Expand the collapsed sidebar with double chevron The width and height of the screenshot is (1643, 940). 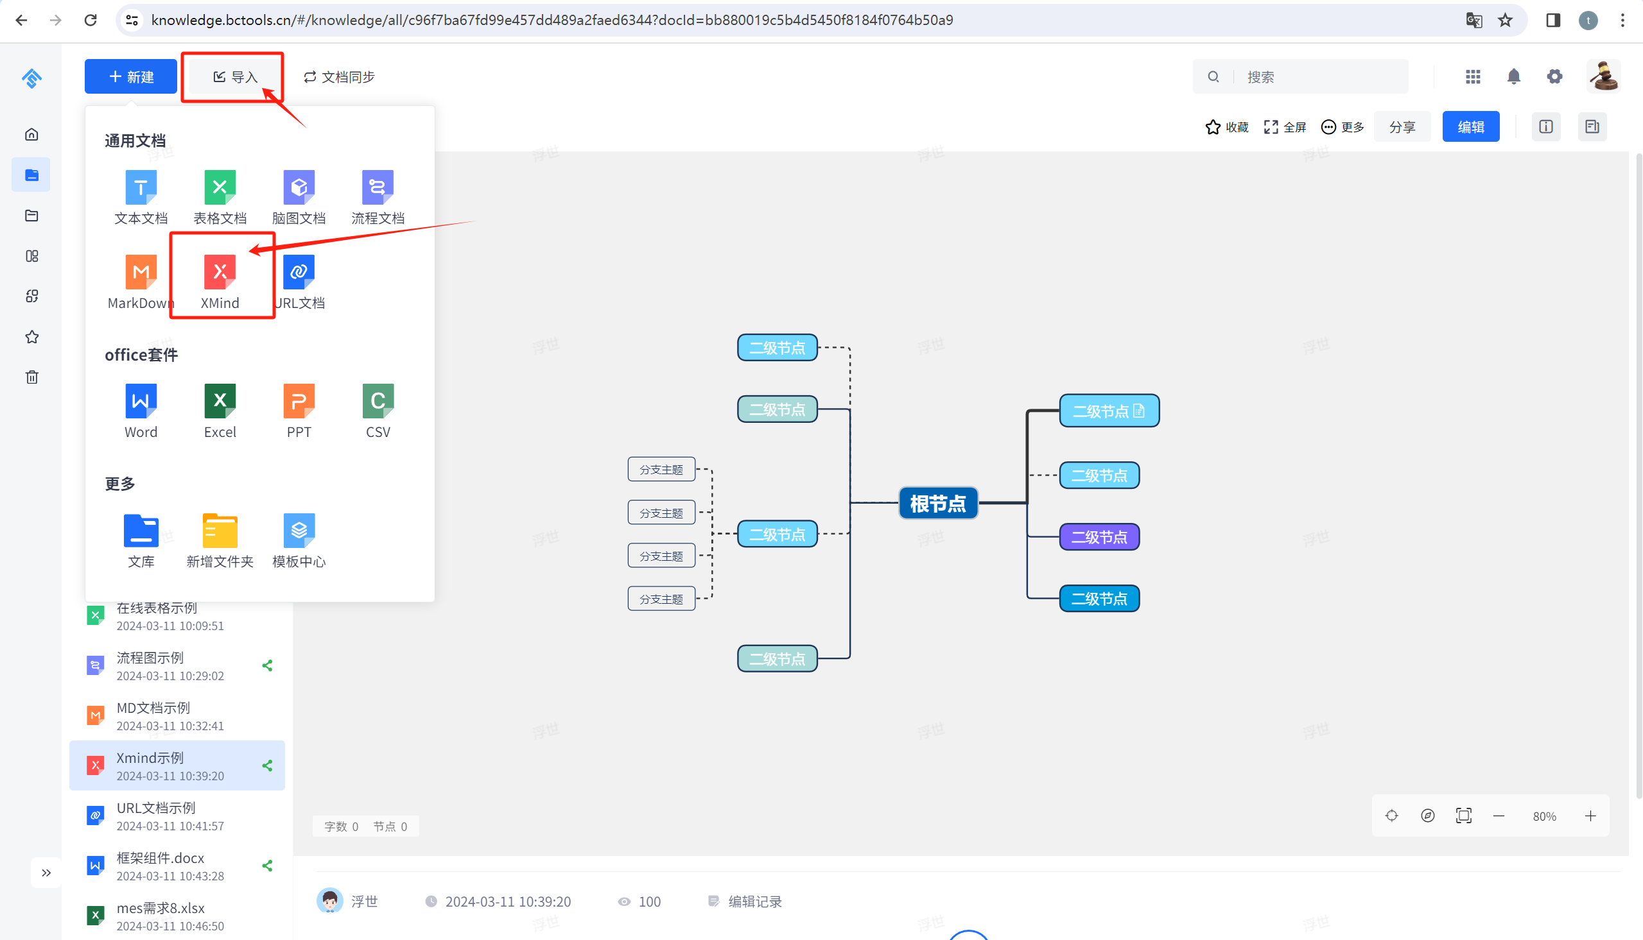[x=46, y=873]
